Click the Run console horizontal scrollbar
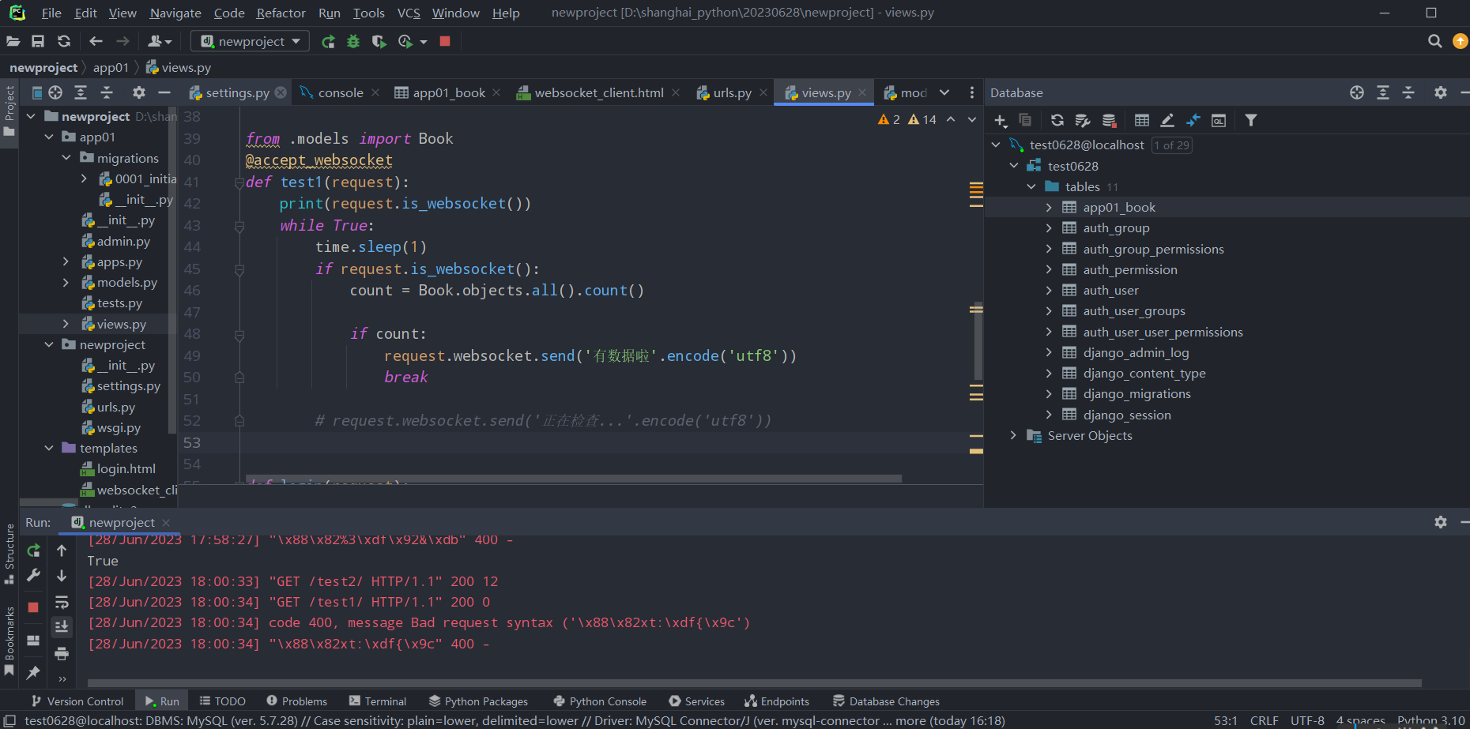This screenshot has height=729, width=1470. (x=754, y=683)
